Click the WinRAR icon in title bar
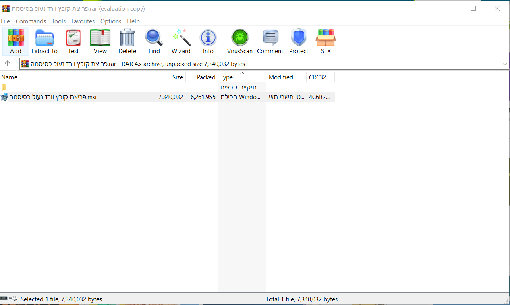 point(6,8)
